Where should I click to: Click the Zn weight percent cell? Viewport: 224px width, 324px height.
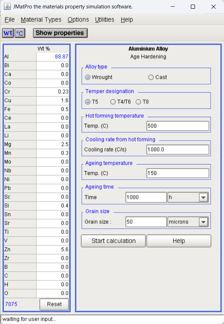(53, 250)
